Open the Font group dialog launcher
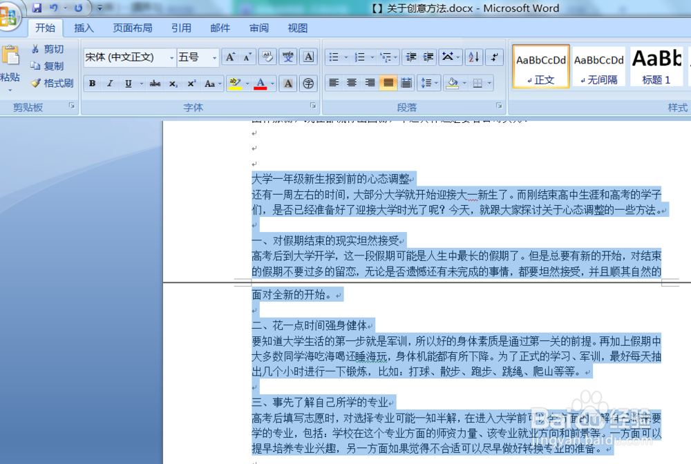Screen dimensions: 691x464 [313, 105]
